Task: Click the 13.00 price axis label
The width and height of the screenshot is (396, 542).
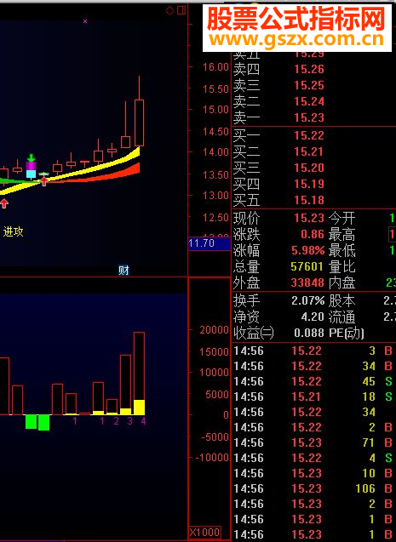Action: tap(215, 196)
